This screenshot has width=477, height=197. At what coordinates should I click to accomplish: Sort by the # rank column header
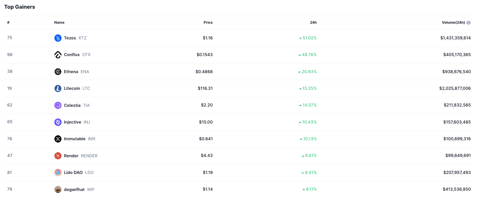coord(8,22)
